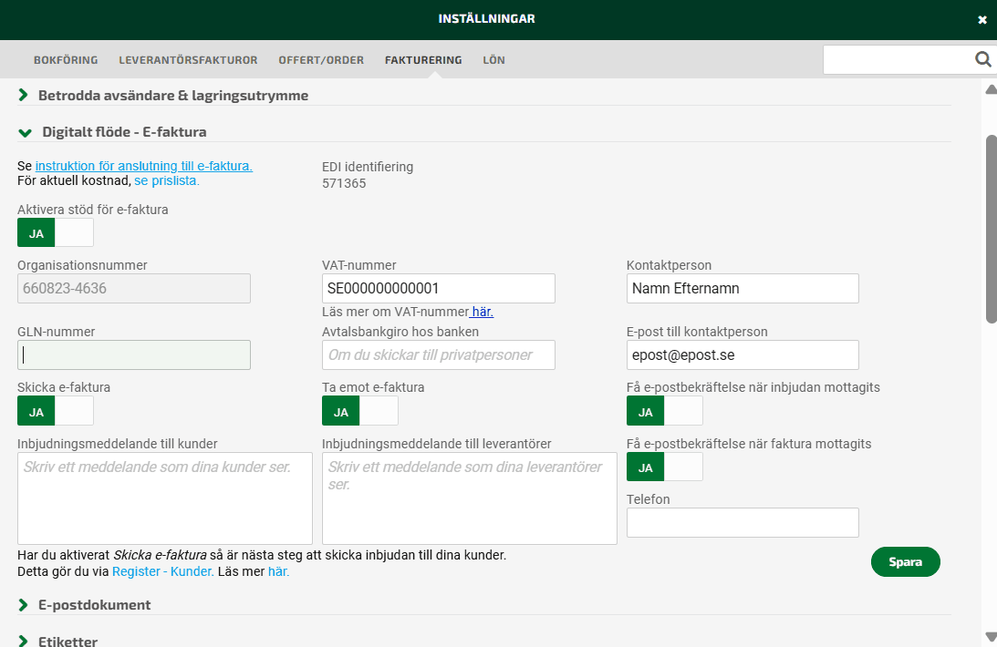Click inside the Telefon input field
997x647 pixels.
pos(742,521)
